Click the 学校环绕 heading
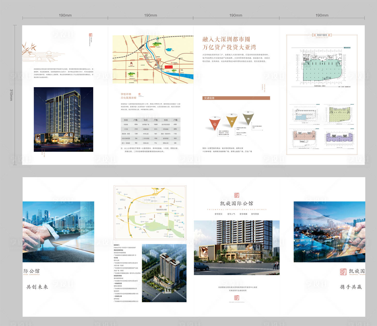 coord(126,94)
